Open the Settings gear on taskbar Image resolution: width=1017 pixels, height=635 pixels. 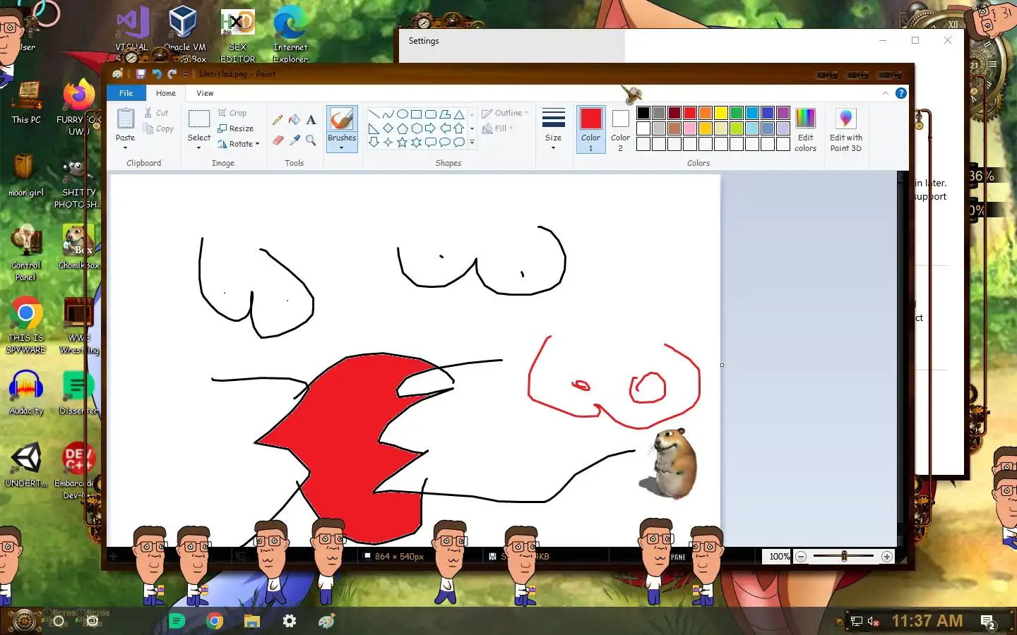[x=290, y=621]
